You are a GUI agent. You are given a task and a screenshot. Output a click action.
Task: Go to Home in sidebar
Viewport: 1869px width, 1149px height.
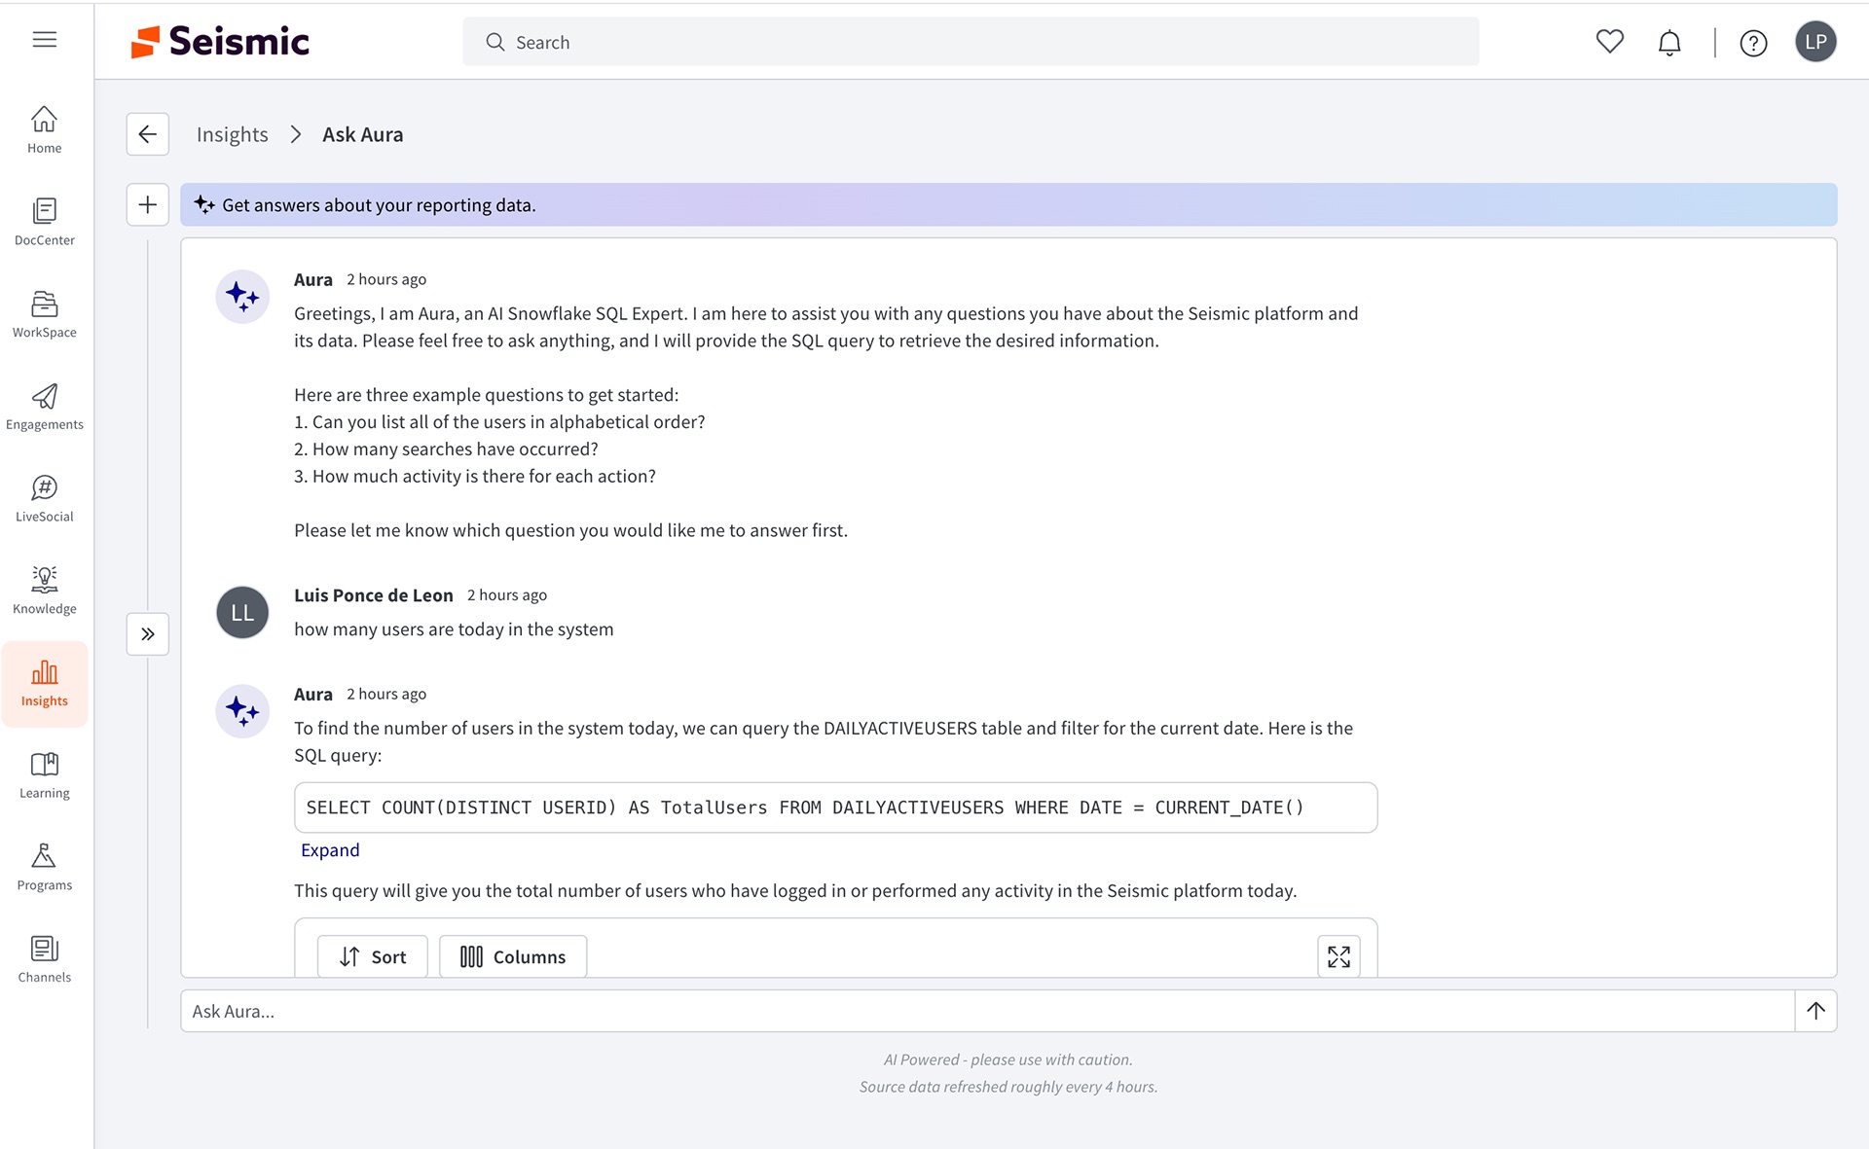45,130
